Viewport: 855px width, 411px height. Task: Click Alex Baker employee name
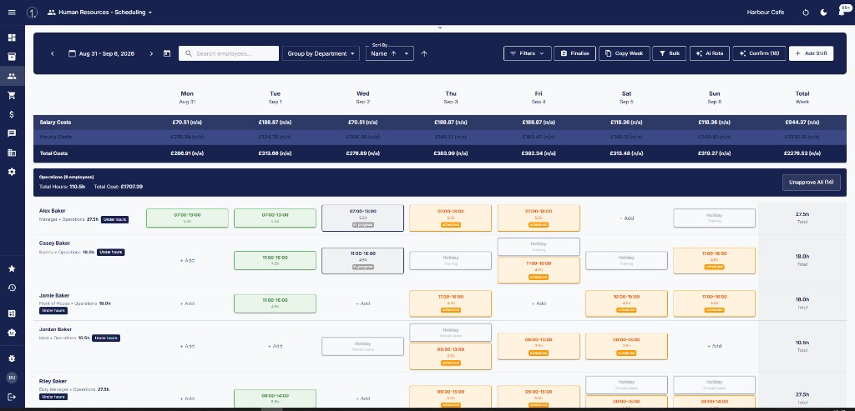click(x=53, y=210)
